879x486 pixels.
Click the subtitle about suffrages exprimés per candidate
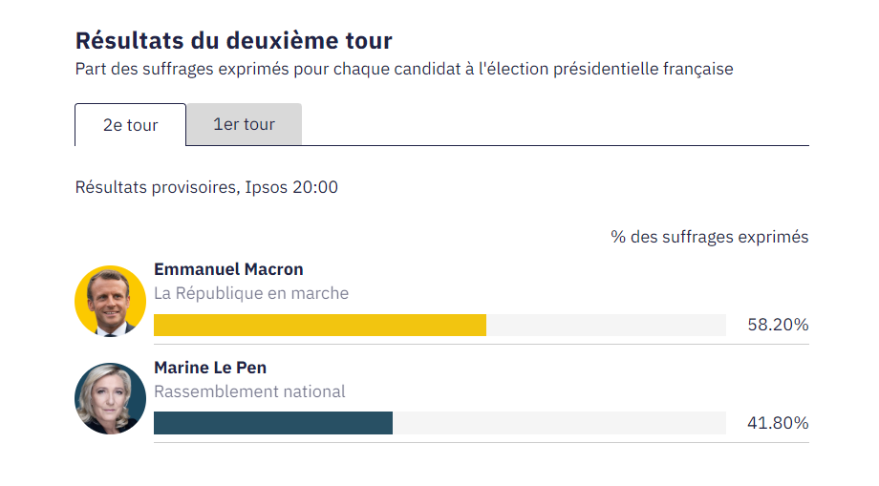click(404, 70)
